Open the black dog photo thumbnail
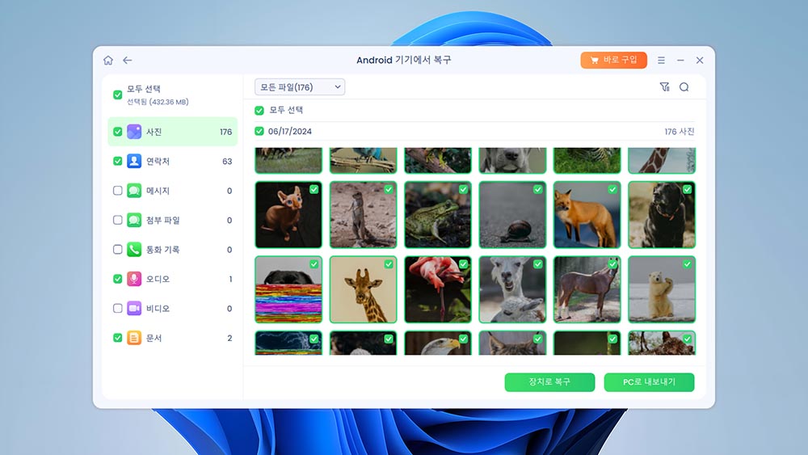The height and width of the screenshot is (455, 808). coord(662,214)
